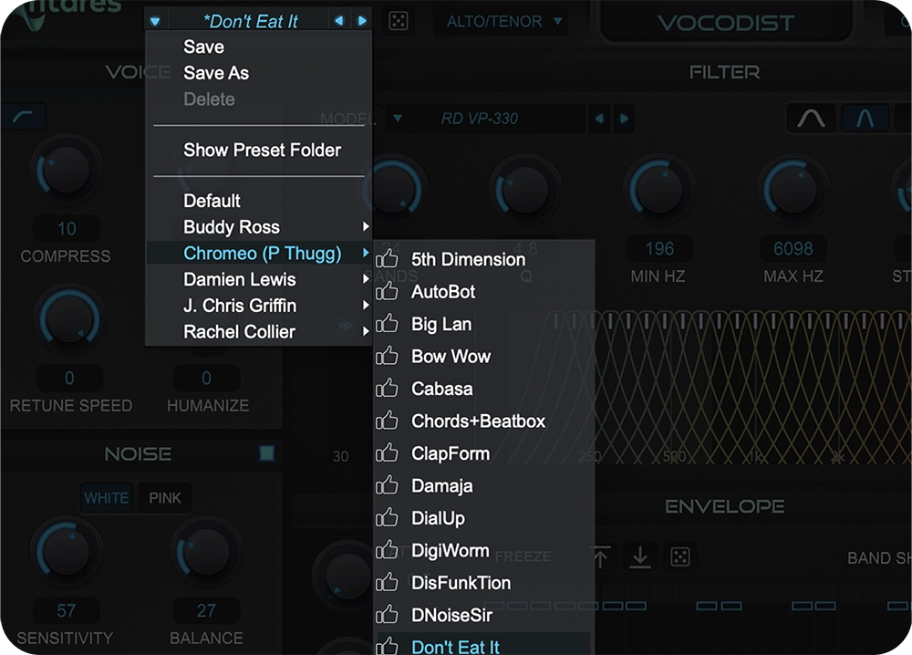
Task: Click the thumbs-up icon beside Cabasa
Action: [389, 389]
